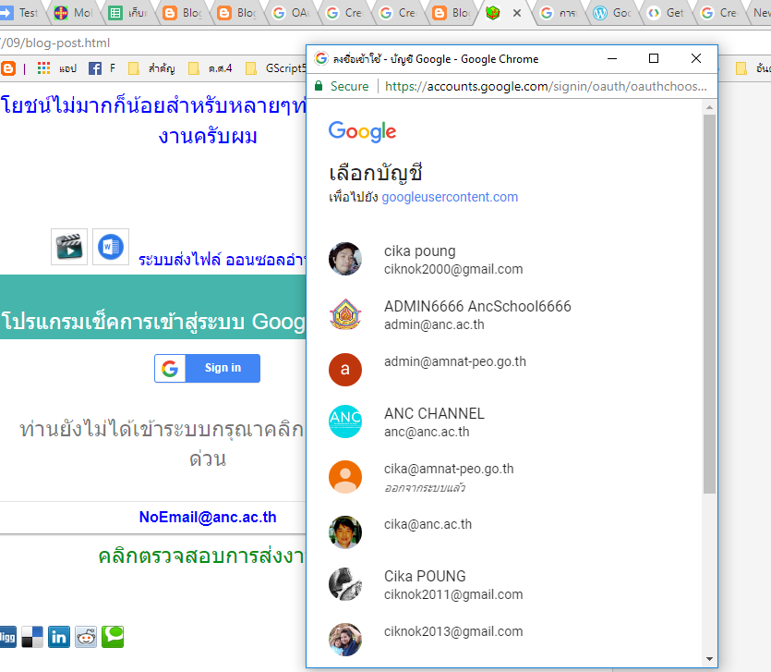Click the Google Sign in button
The image size is (771, 672).
[207, 368]
